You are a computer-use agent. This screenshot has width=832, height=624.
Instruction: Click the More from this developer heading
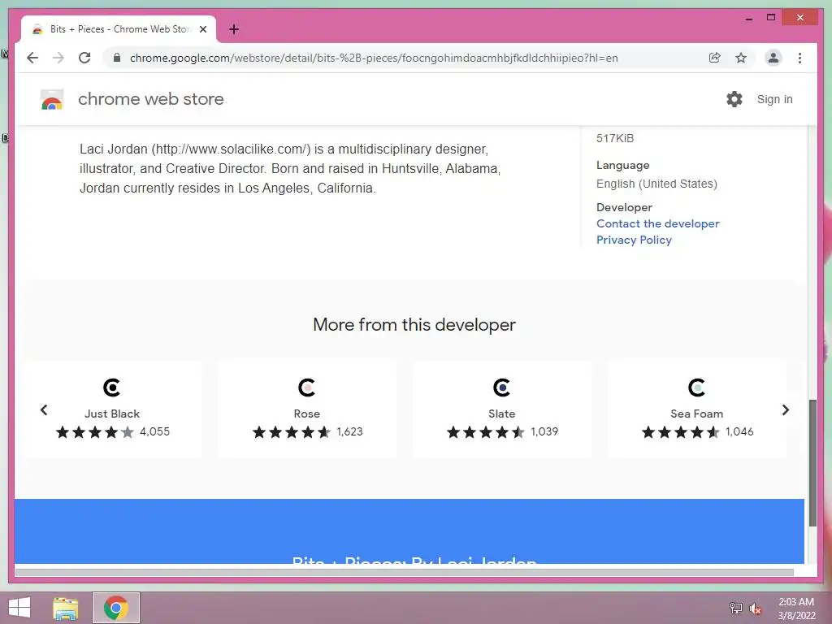click(x=414, y=325)
